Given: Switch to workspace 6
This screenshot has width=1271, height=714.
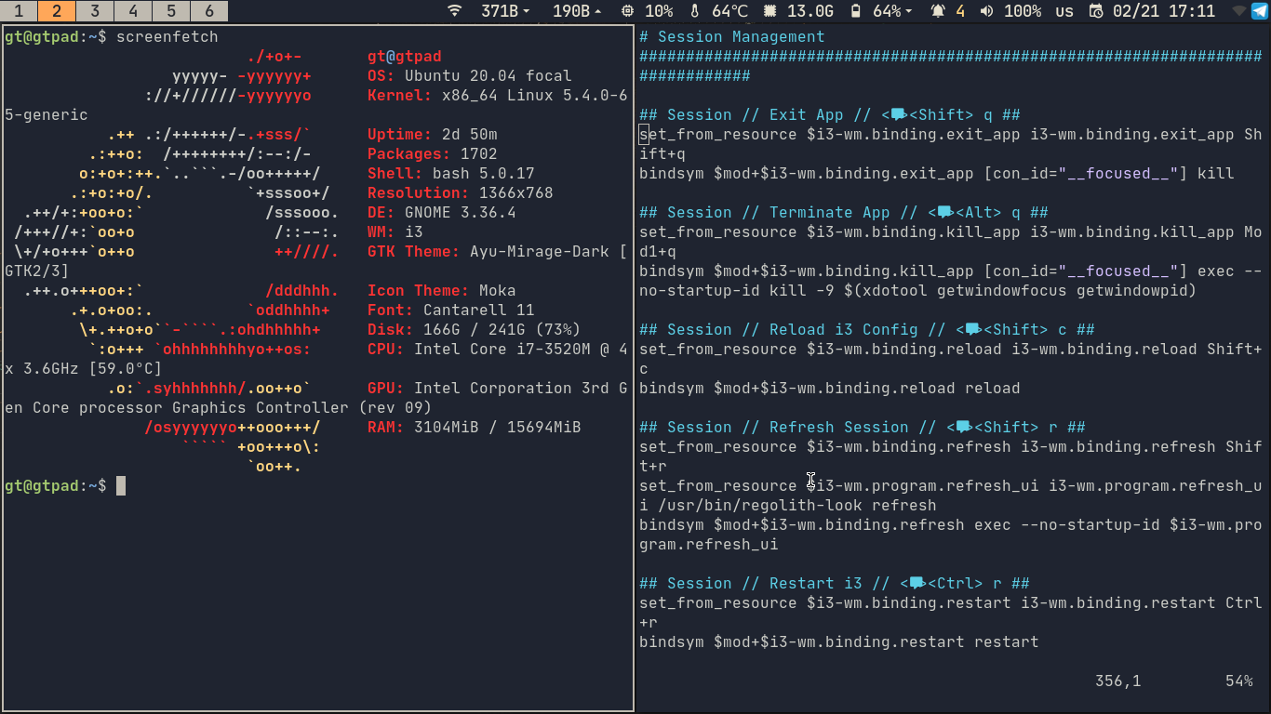Looking at the screenshot, I should pyautogui.click(x=209, y=11).
